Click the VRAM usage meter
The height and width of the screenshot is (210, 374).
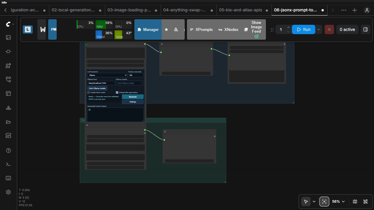104,35
